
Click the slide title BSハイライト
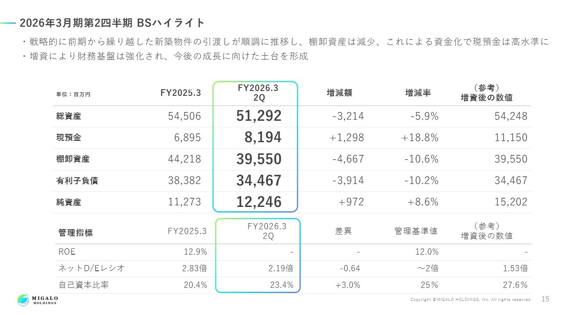[112, 23]
